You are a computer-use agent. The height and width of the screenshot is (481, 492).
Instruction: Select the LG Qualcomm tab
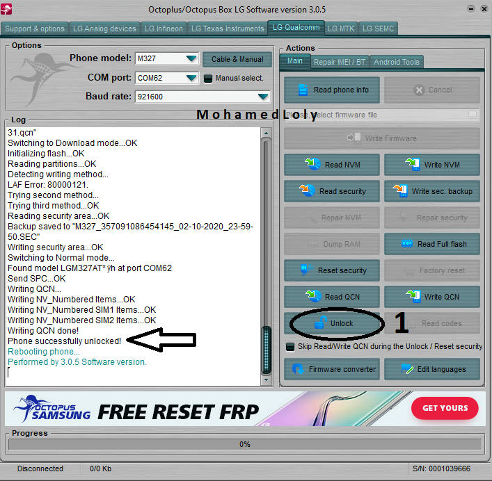coord(296,28)
